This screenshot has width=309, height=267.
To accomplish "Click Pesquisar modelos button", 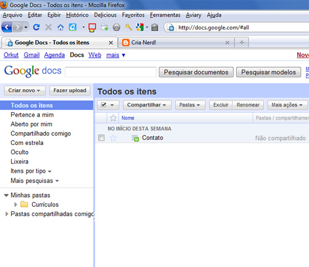I will tap(268, 72).
